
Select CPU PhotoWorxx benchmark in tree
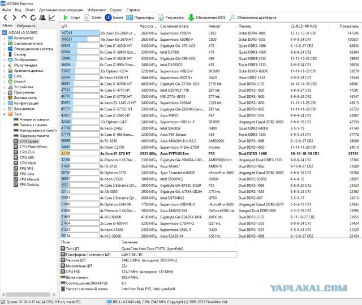pyautogui.click(x=33, y=146)
